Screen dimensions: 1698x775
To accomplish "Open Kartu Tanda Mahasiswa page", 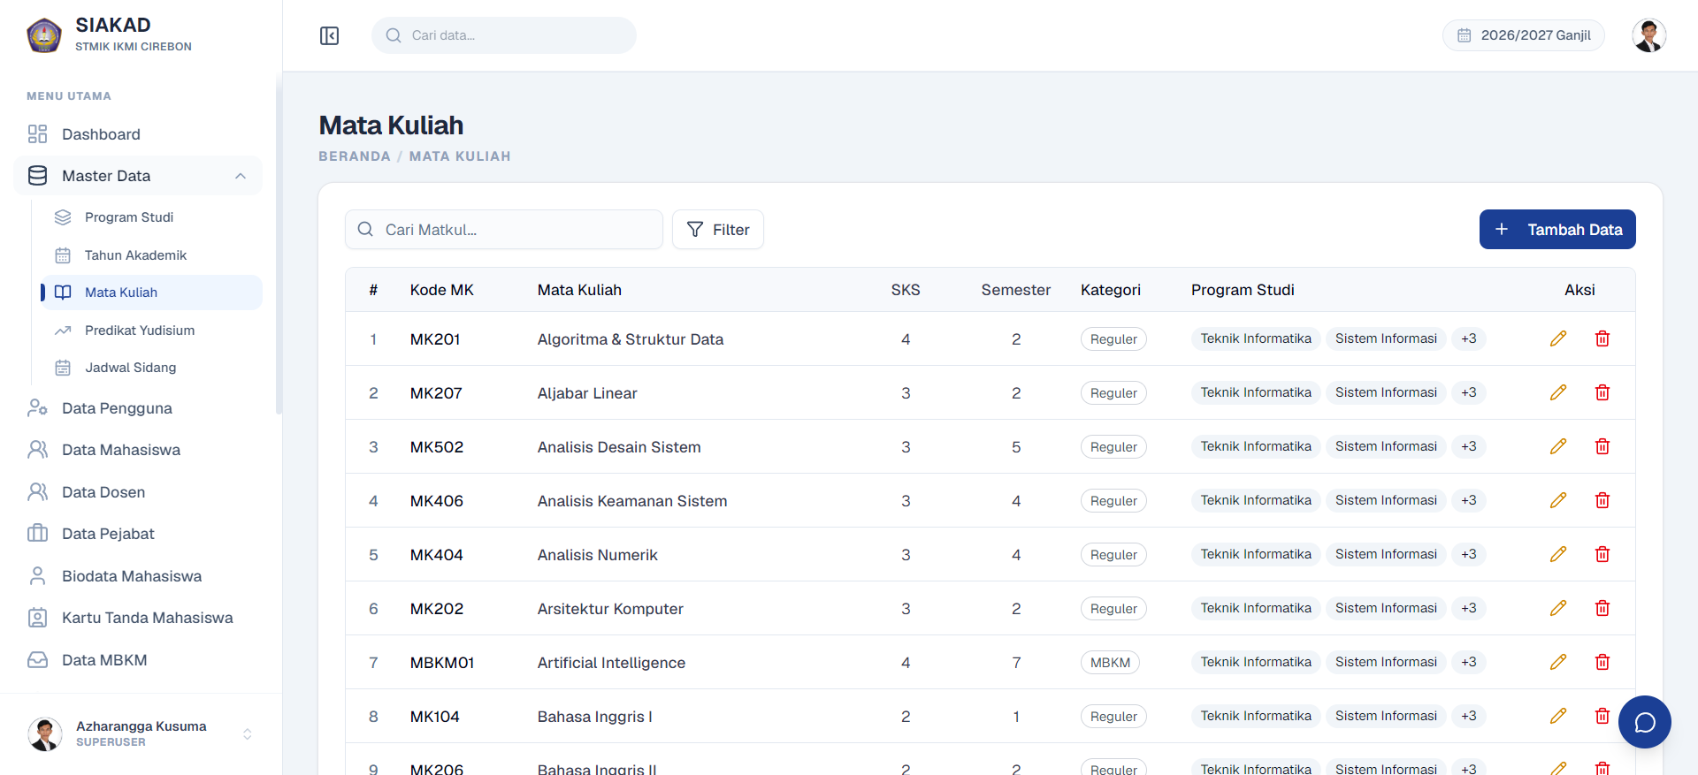I will coord(138,618).
